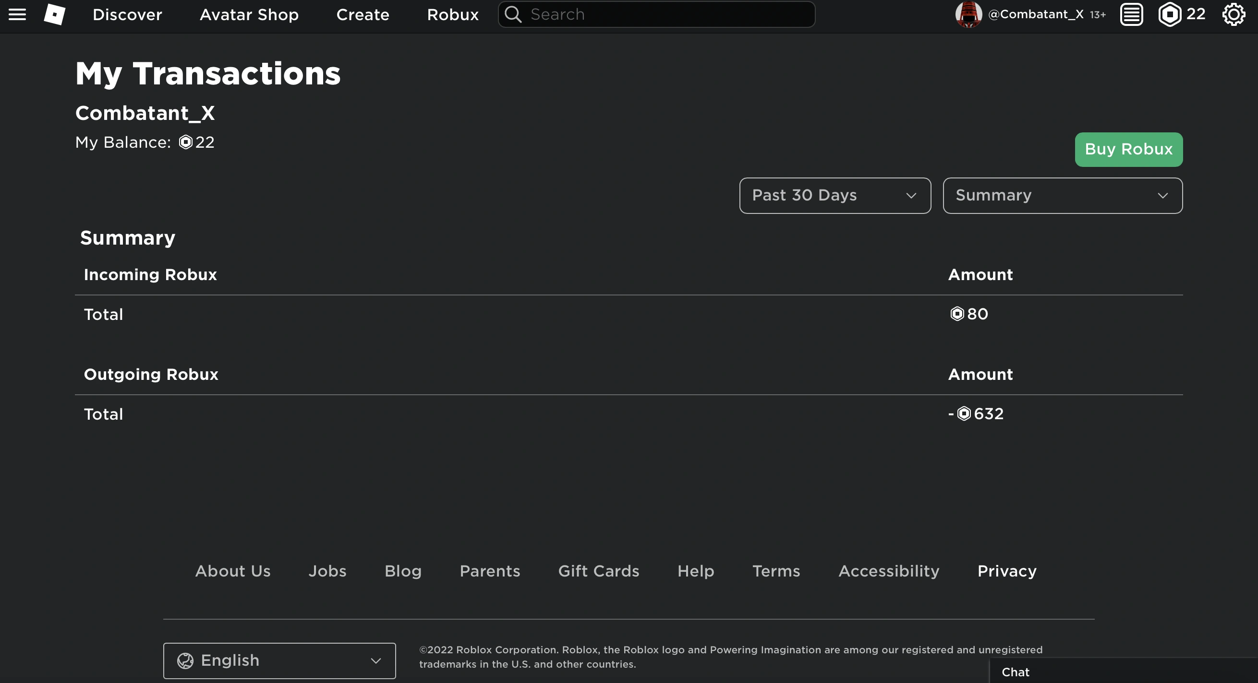Open the Terms page
The image size is (1258, 683).
pos(775,571)
